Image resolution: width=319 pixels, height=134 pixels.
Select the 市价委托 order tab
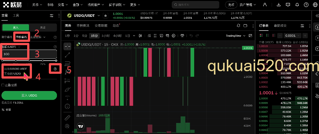pos(21,37)
